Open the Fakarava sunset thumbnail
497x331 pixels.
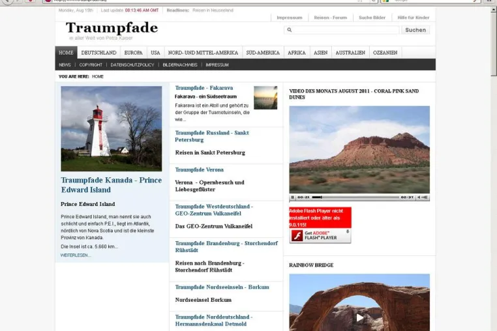265,98
